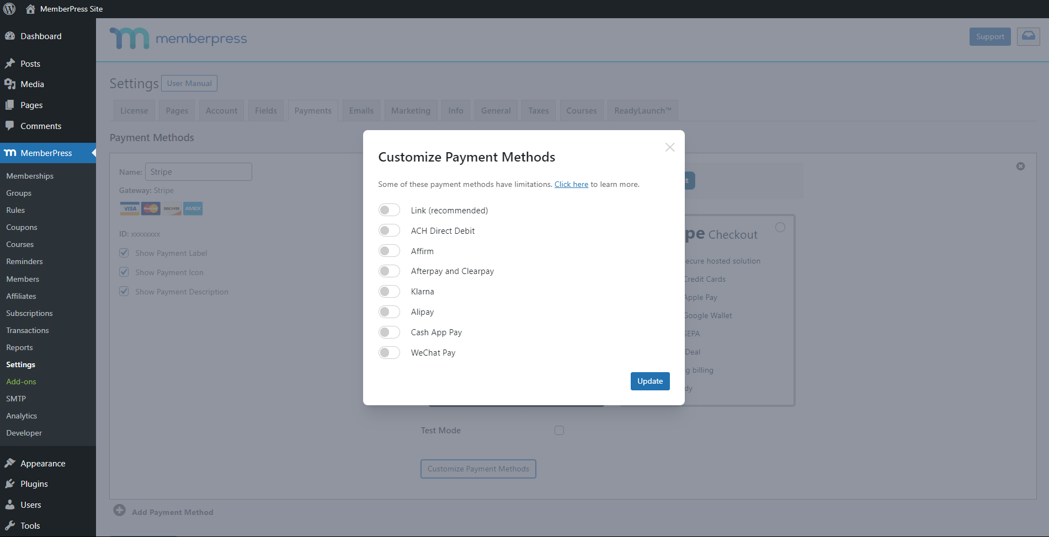Open the Dashboard from the sidebar
Screen dimensions: 1049x537
point(40,36)
